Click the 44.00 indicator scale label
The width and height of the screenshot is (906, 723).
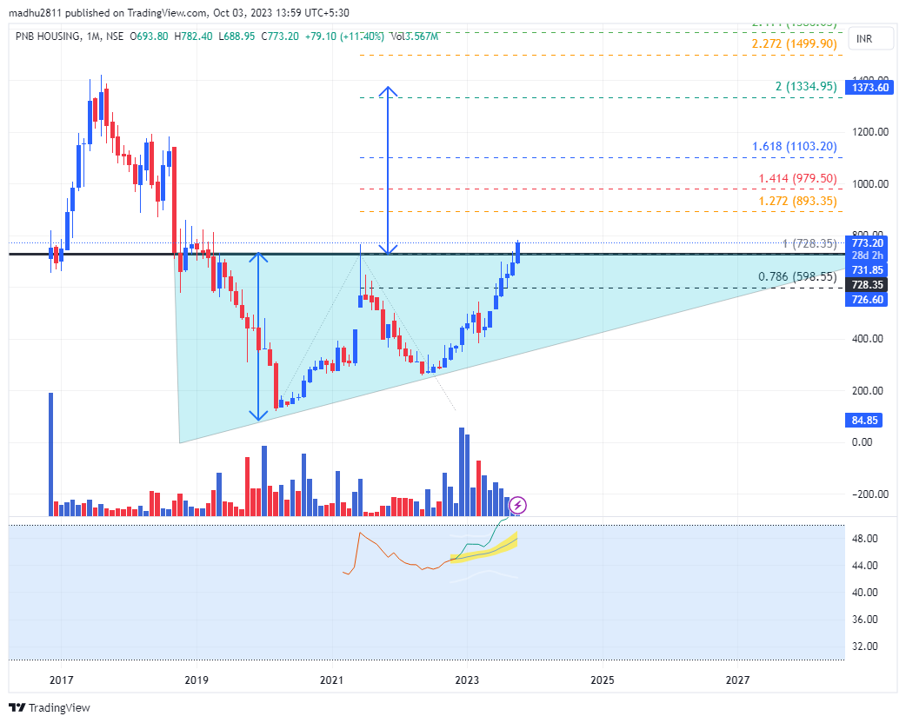[x=865, y=566]
